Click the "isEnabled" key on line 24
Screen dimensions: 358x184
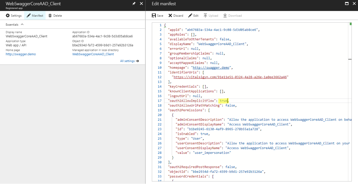coord(186,134)
